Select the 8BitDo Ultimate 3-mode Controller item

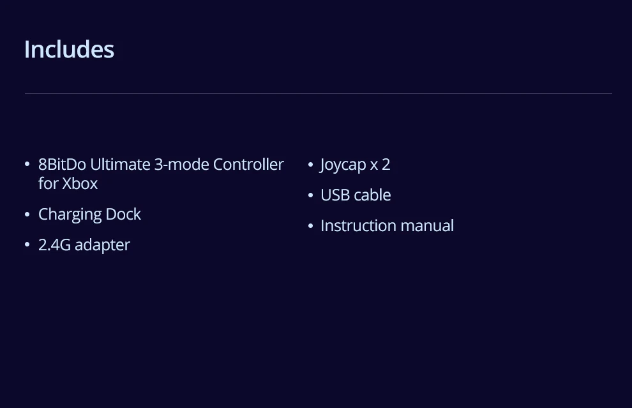pos(161,165)
